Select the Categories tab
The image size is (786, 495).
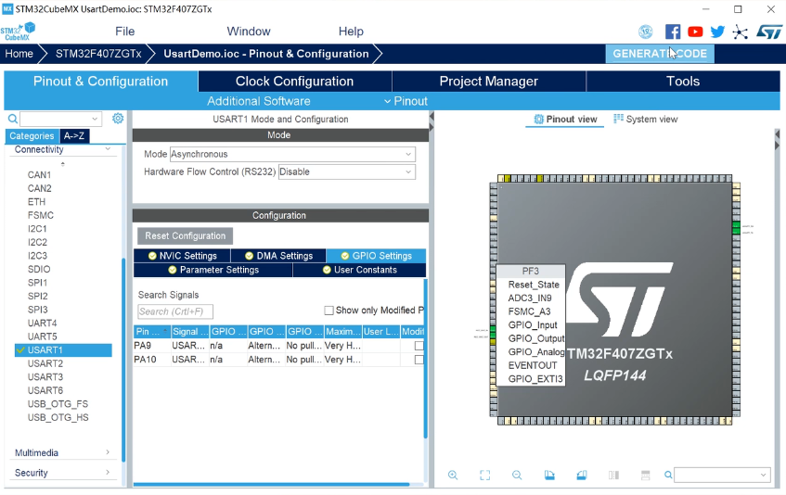click(x=32, y=135)
